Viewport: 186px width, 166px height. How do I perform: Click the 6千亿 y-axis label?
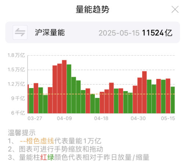pyautogui.click(x=18, y=113)
